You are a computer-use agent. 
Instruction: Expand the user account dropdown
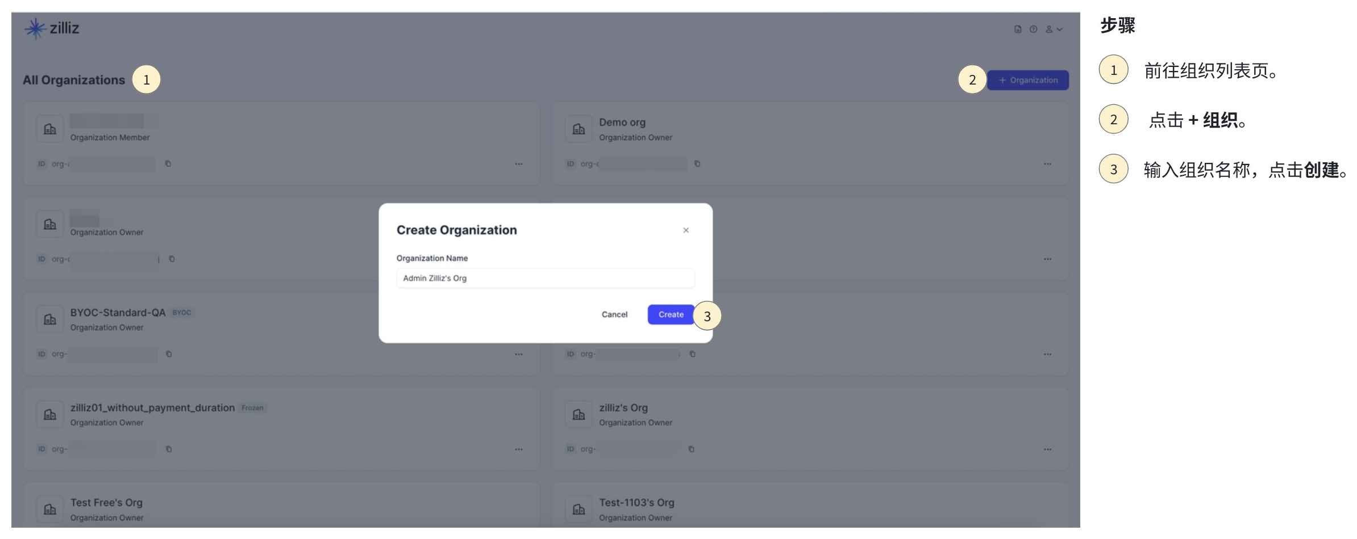pyautogui.click(x=1054, y=29)
